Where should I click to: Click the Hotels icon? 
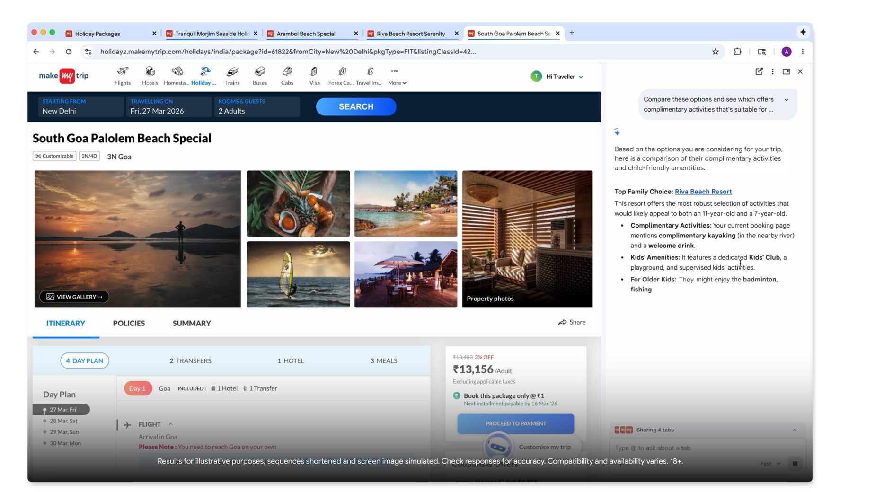[x=150, y=72]
